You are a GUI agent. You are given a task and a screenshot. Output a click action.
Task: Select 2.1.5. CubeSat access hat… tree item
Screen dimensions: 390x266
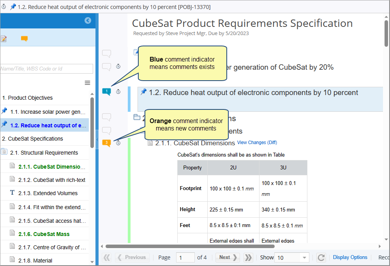pos(52,221)
